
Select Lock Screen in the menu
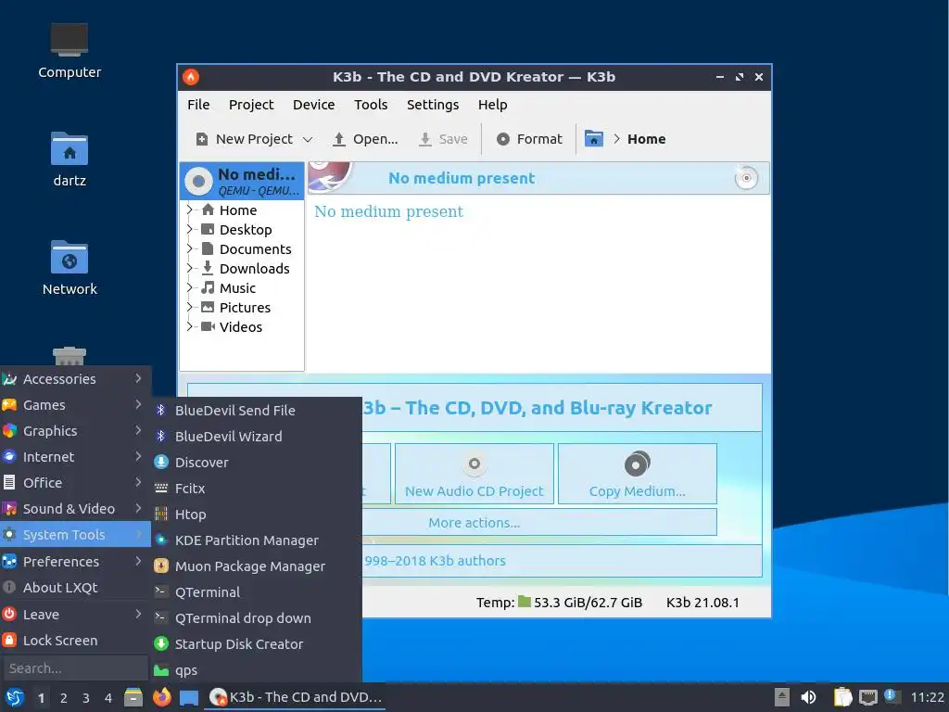click(x=75, y=640)
